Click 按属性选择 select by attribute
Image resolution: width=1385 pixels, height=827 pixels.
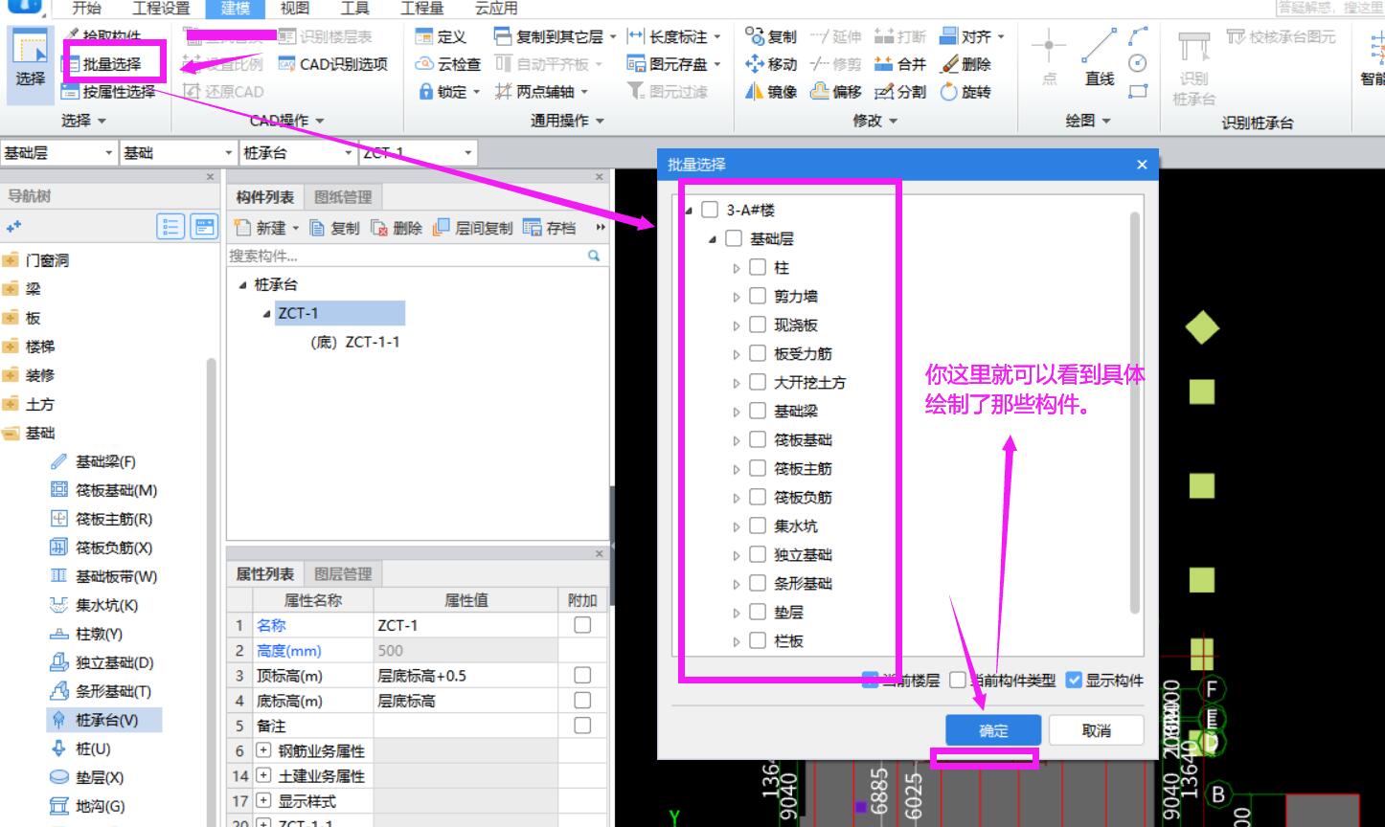click(x=108, y=92)
